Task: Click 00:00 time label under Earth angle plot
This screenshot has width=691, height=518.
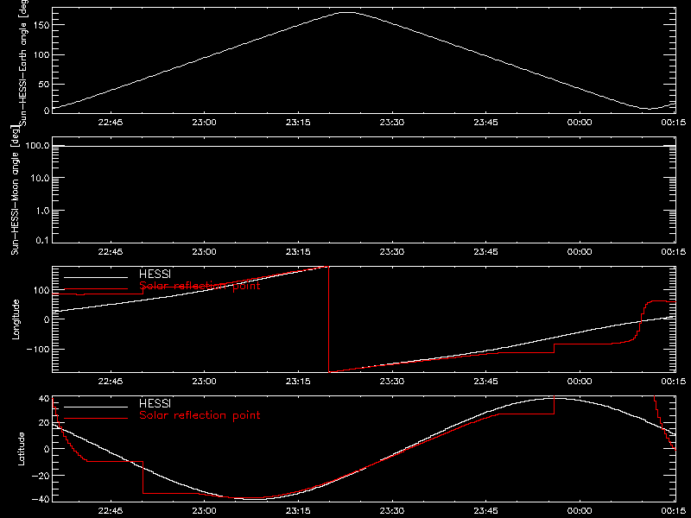Action: click(x=579, y=123)
